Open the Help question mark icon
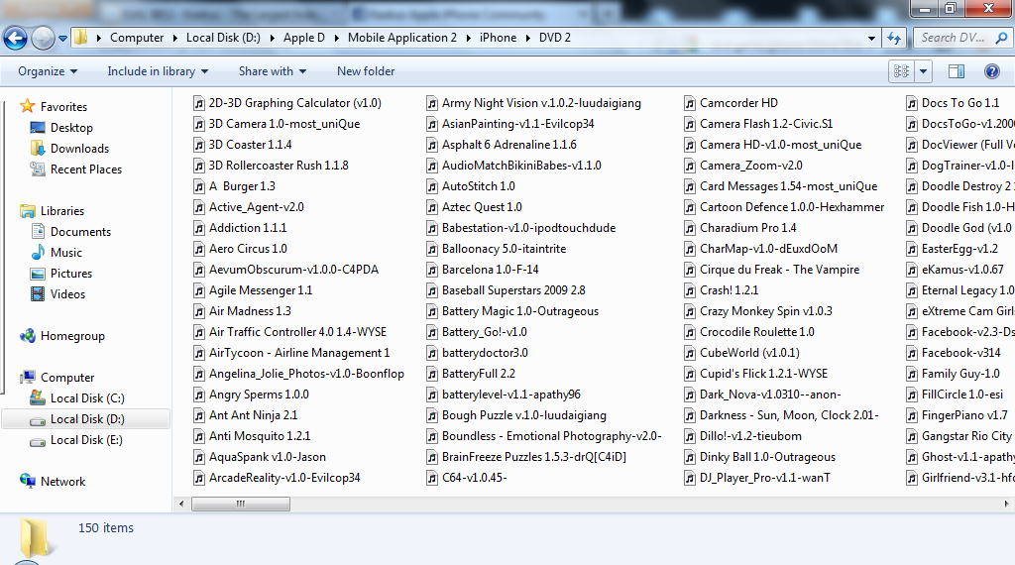This screenshot has height=565, width=1015. [x=991, y=71]
